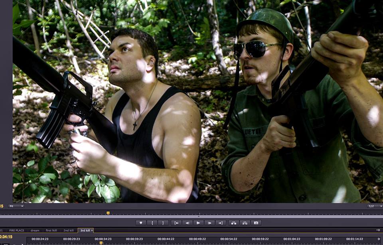Click the Extract button
The height and width of the screenshot is (245, 383).
[245, 223]
